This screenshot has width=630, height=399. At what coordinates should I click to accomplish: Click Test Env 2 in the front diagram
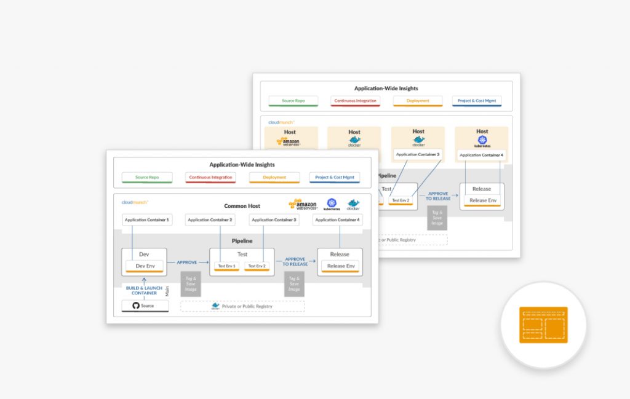pos(257,266)
